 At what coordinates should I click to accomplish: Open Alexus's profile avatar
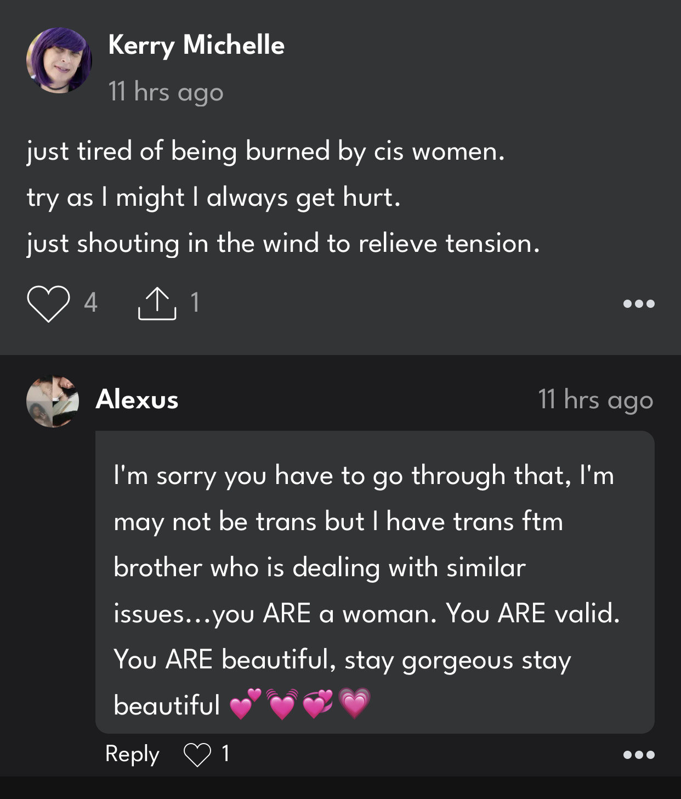click(x=53, y=401)
